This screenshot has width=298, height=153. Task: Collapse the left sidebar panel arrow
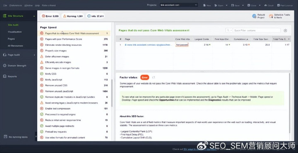click(x=36, y=137)
